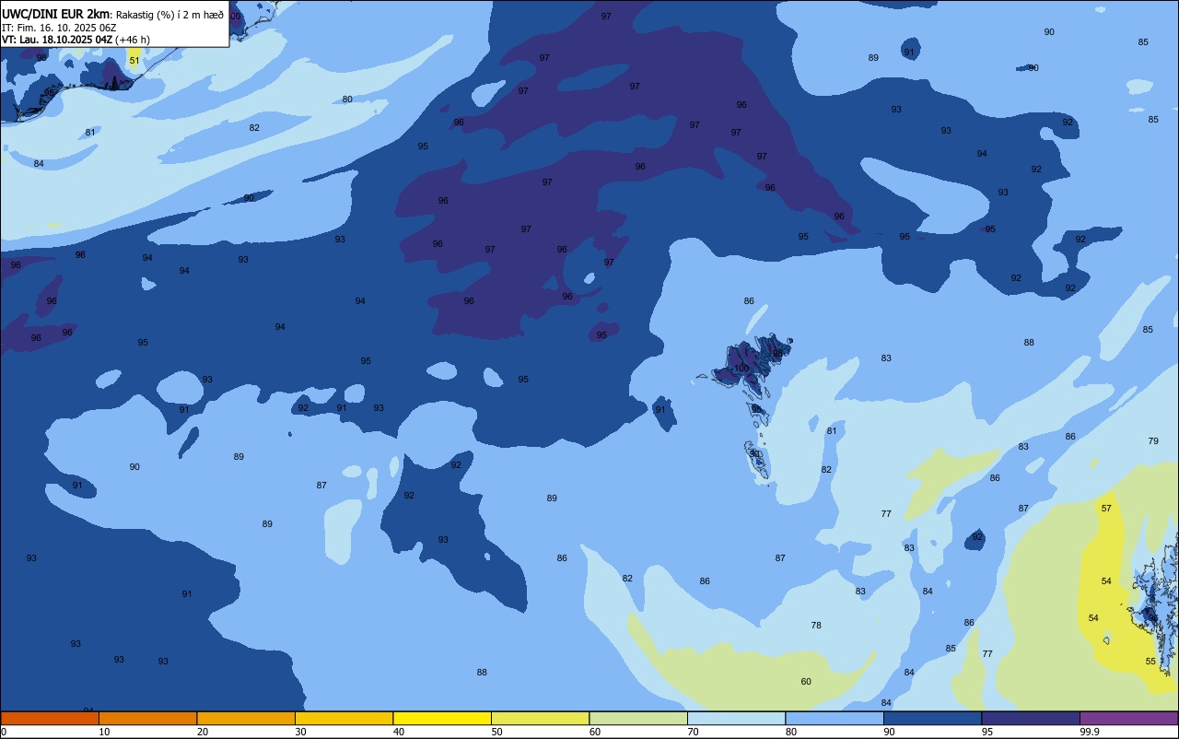The image size is (1179, 739).
Task: Click the 60–70 pale green legend swatch
Action: coord(638,718)
